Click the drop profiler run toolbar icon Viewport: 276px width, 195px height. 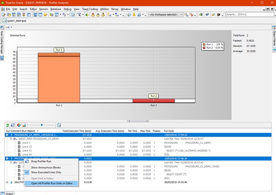(x=13, y=125)
